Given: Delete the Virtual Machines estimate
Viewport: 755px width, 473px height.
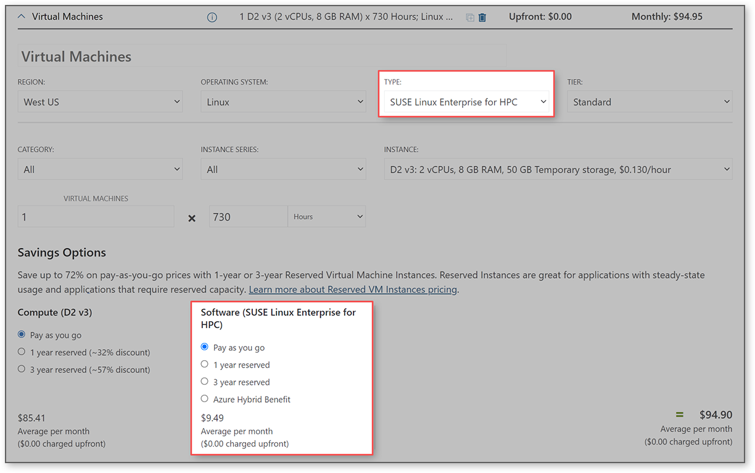Looking at the screenshot, I should 482,19.
